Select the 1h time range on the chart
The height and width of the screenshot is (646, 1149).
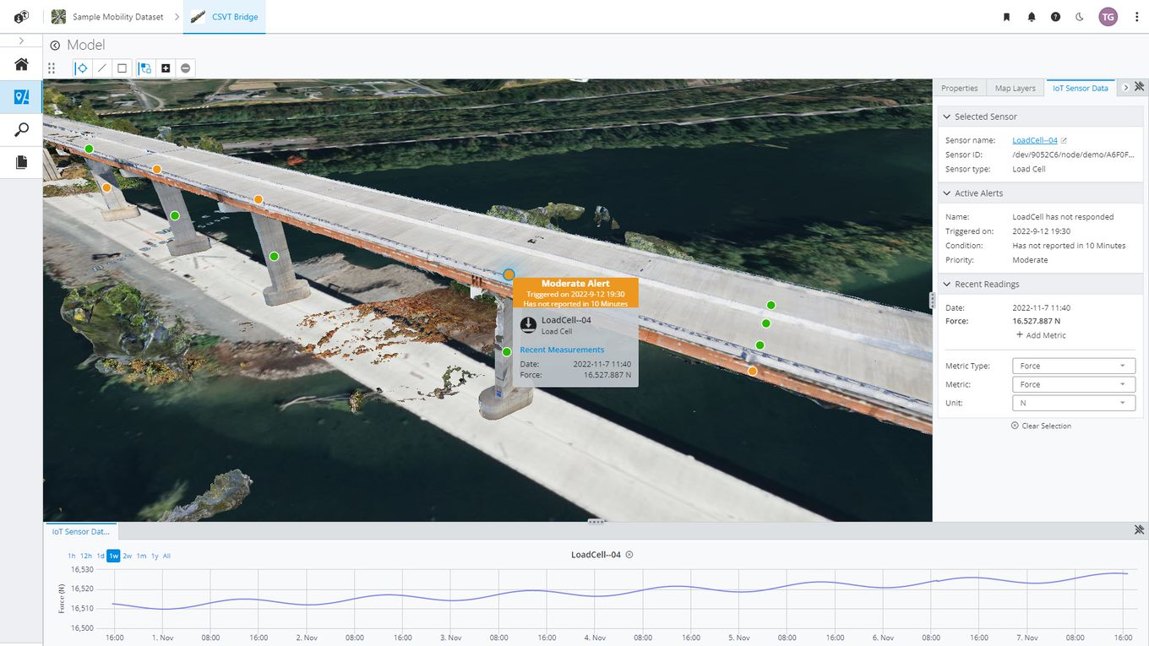click(x=71, y=556)
